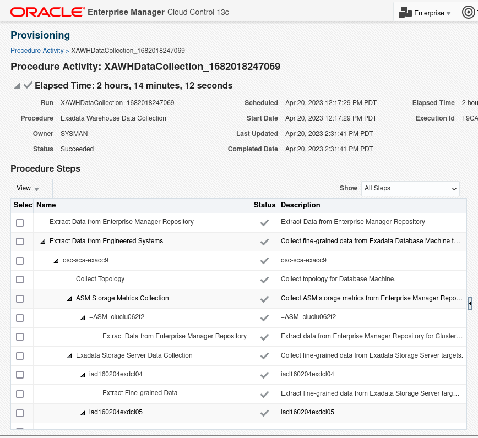Image resolution: width=478 pixels, height=438 pixels.
Task: Click the status checkmark for Extract Data from Engineered Systems
Action: [264, 242]
